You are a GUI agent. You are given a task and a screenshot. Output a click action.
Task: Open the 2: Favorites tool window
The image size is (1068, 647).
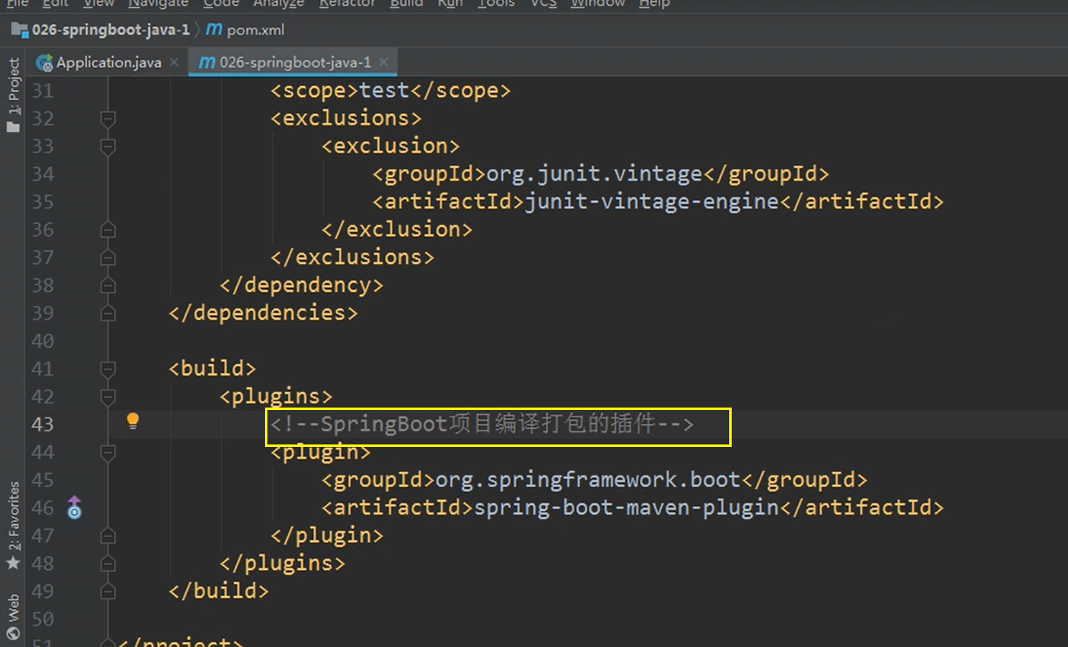tap(13, 526)
